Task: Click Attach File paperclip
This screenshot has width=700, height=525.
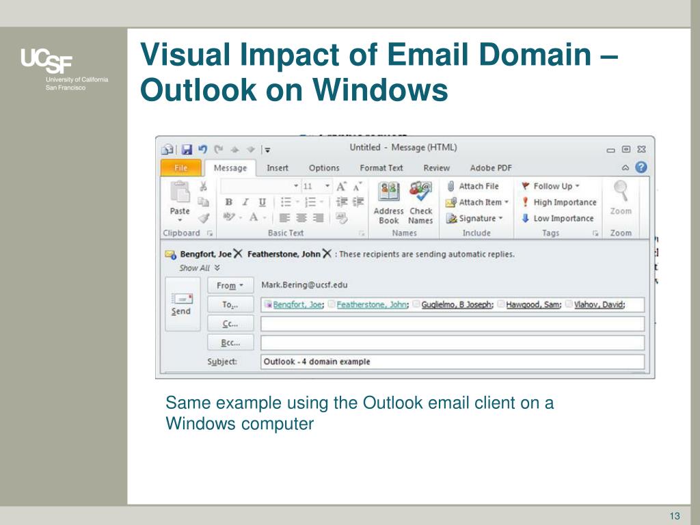Action: [473, 186]
